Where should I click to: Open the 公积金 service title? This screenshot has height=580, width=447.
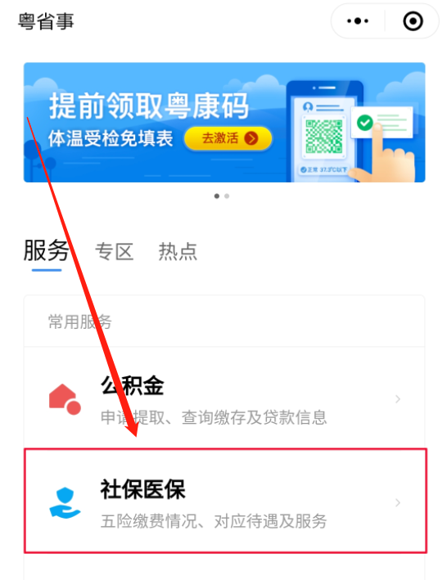point(132,386)
